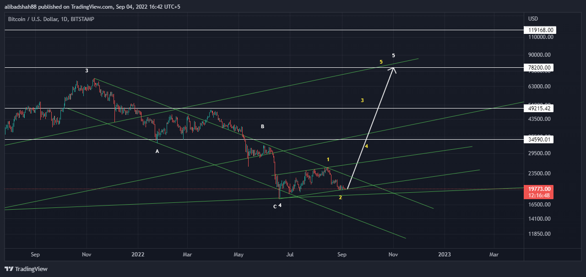Select the wave label A
The width and height of the screenshot is (586, 277).
tap(157, 151)
